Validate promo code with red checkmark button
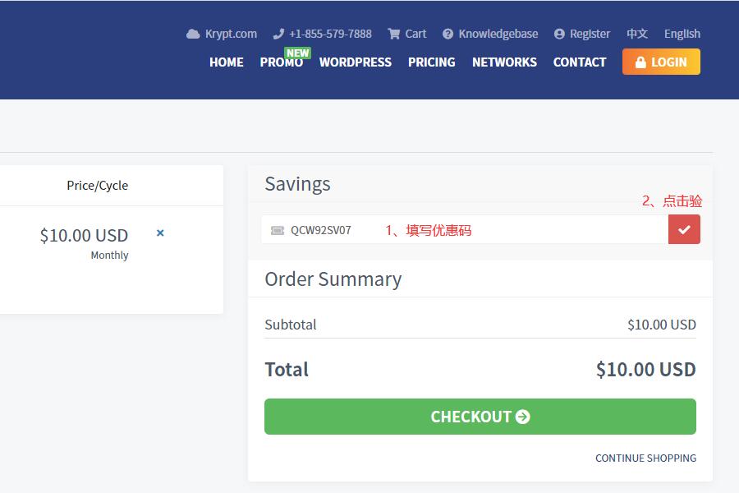 (684, 229)
